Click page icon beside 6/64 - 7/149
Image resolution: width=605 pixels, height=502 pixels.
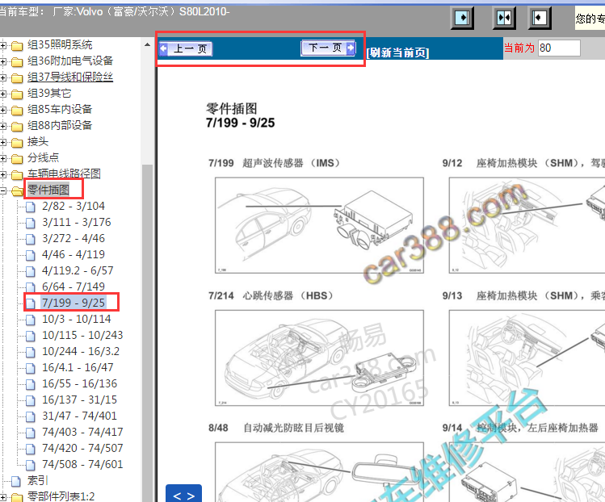click(x=31, y=287)
